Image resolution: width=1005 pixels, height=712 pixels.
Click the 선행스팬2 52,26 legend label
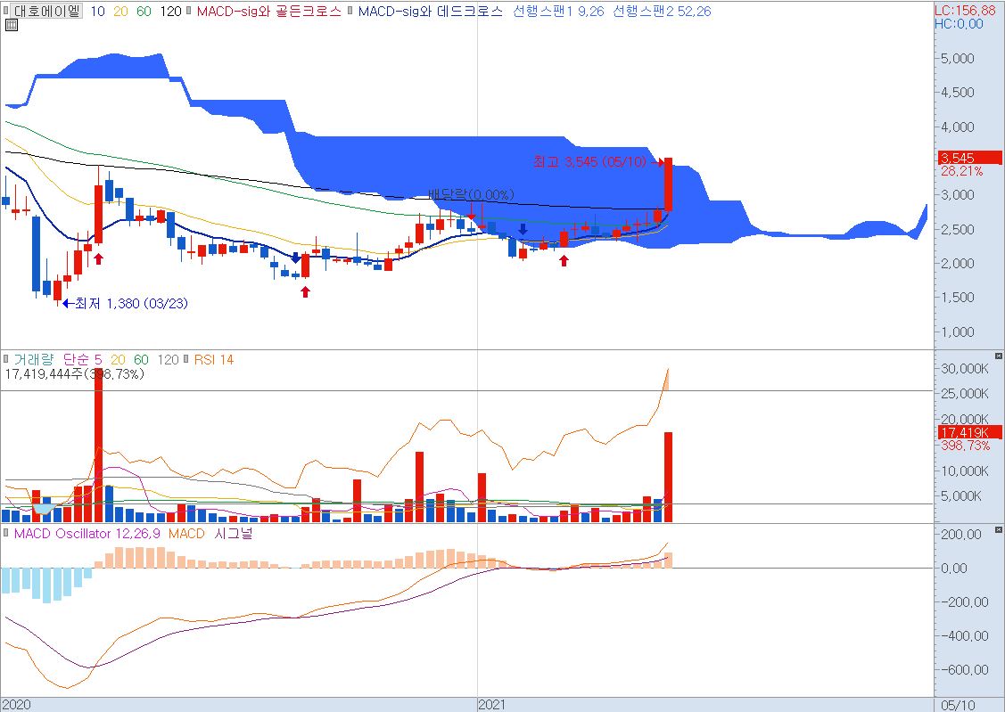[662, 11]
